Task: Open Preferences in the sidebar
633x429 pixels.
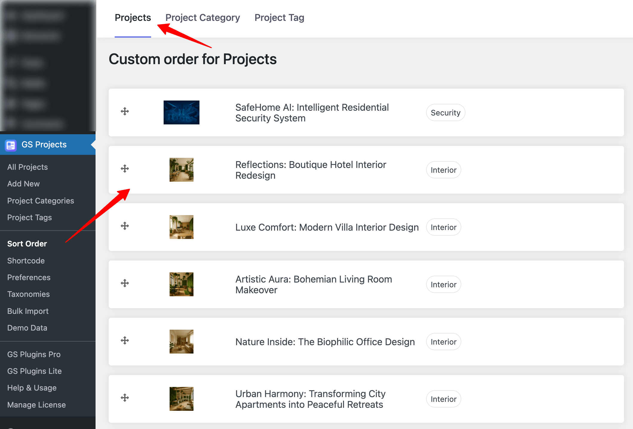Action: coord(29,277)
